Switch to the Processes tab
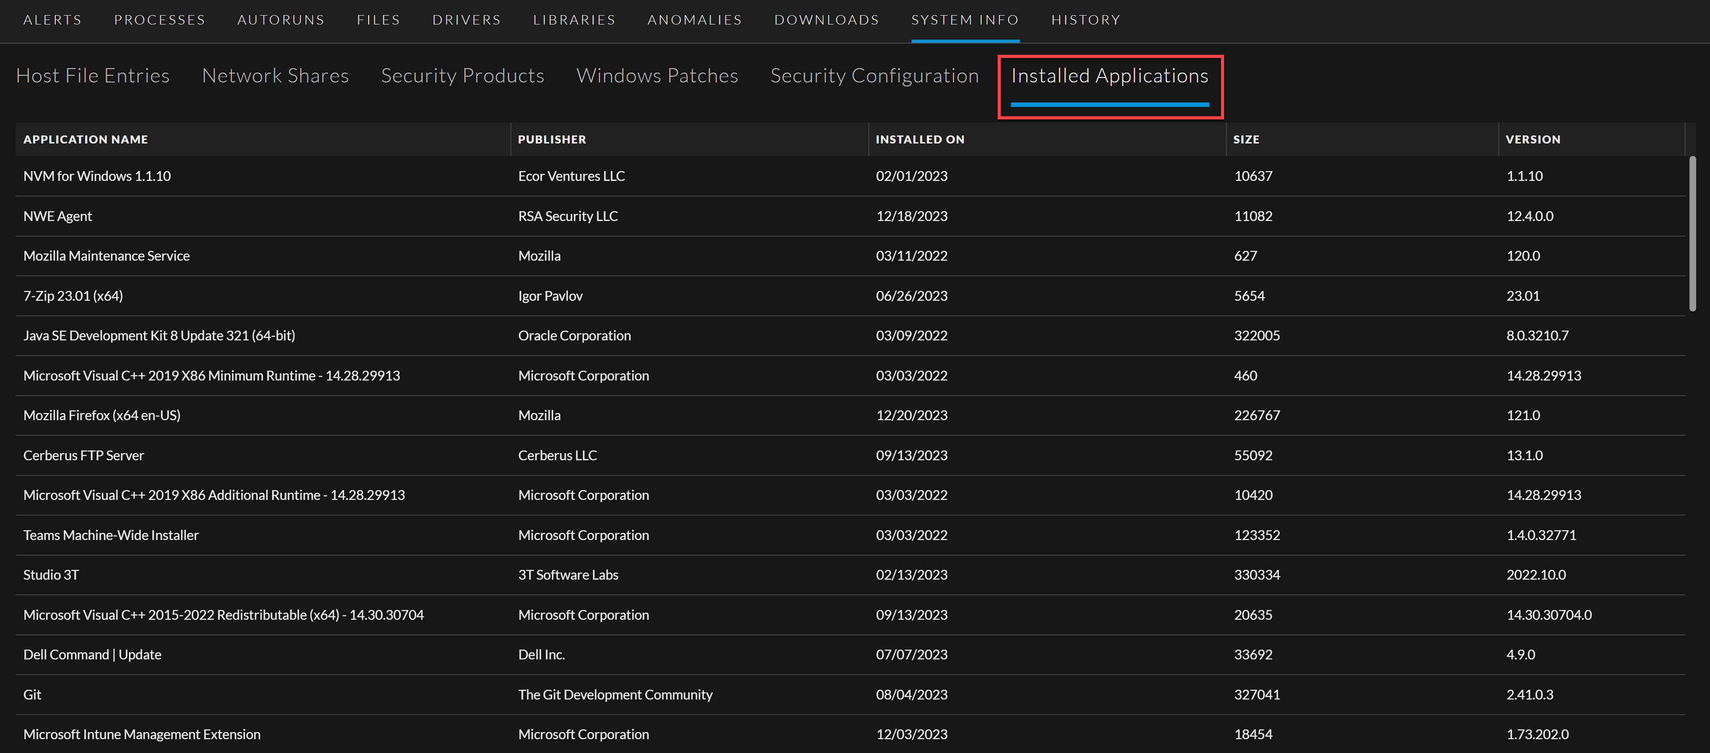The height and width of the screenshot is (753, 1710). (x=159, y=20)
